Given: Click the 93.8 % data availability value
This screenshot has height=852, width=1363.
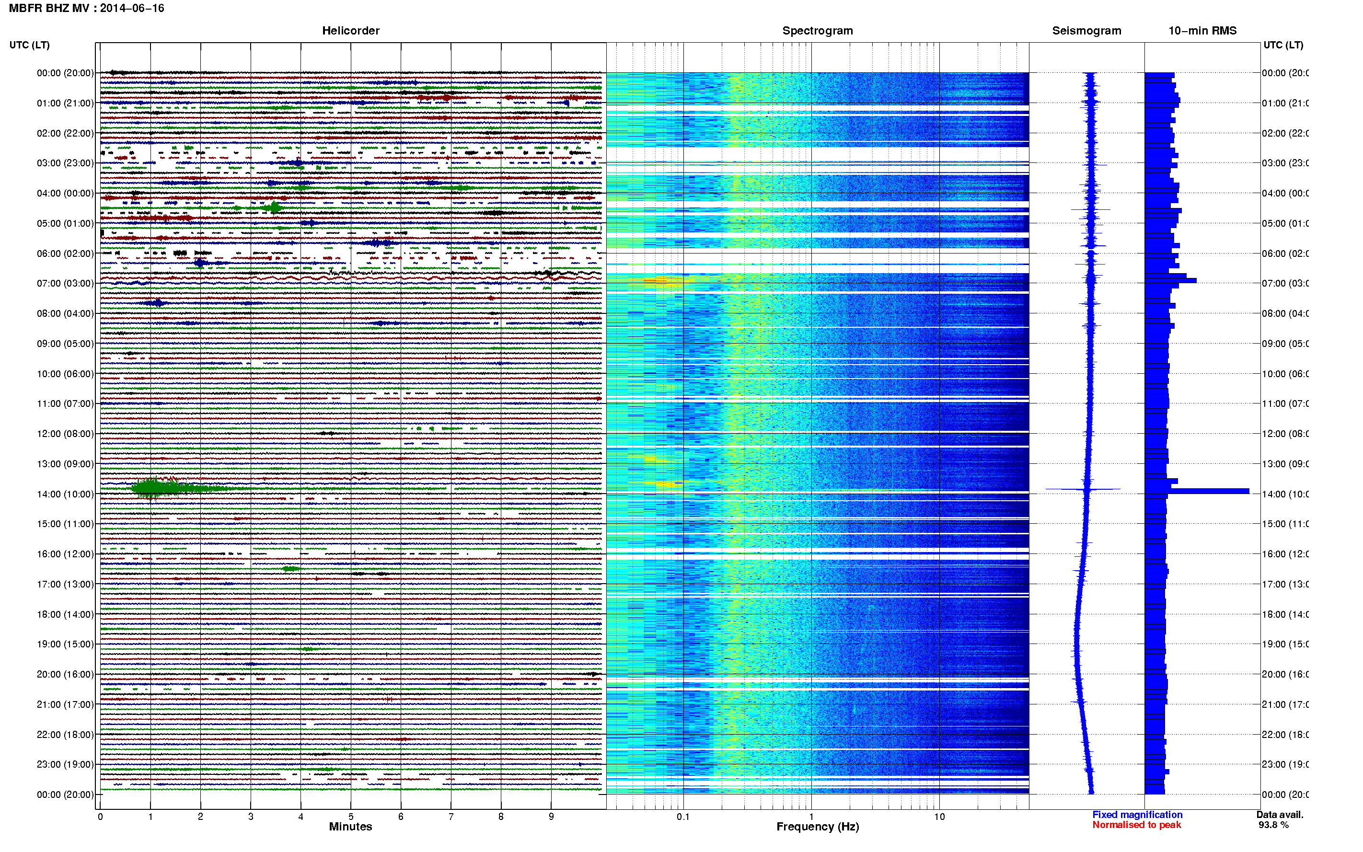Looking at the screenshot, I should pyautogui.click(x=1273, y=825).
